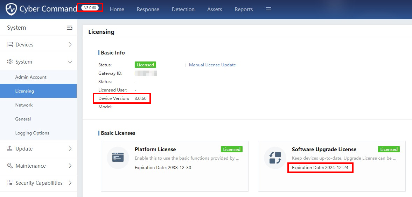The width and height of the screenshot is (412, 197).
Task: Expand the Security Capabilities section chevron
Action: (70, 183)
